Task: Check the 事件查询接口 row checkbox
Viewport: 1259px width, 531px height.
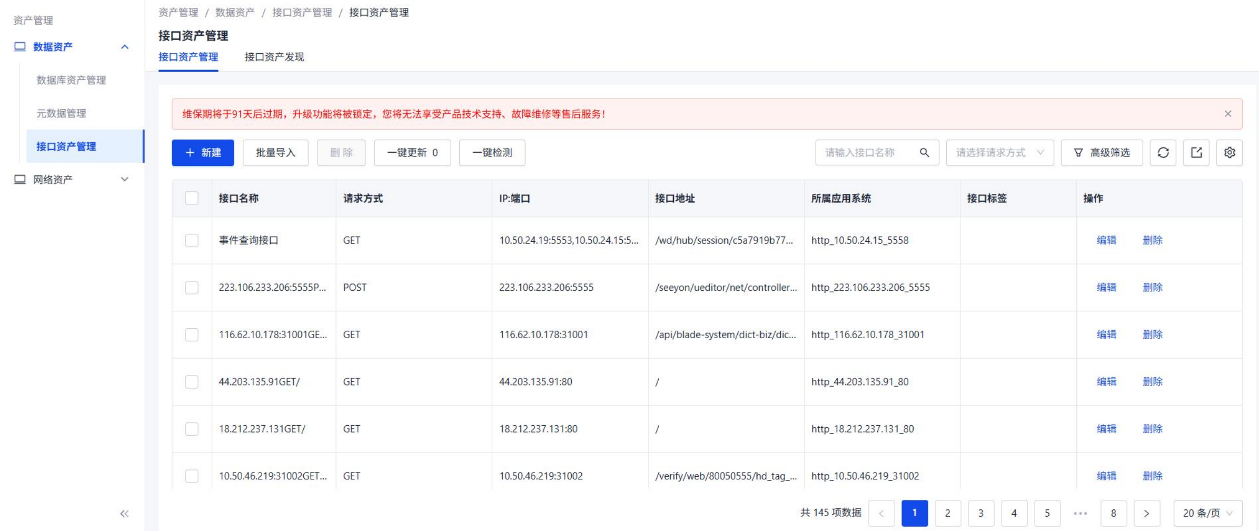Action: 192,240
